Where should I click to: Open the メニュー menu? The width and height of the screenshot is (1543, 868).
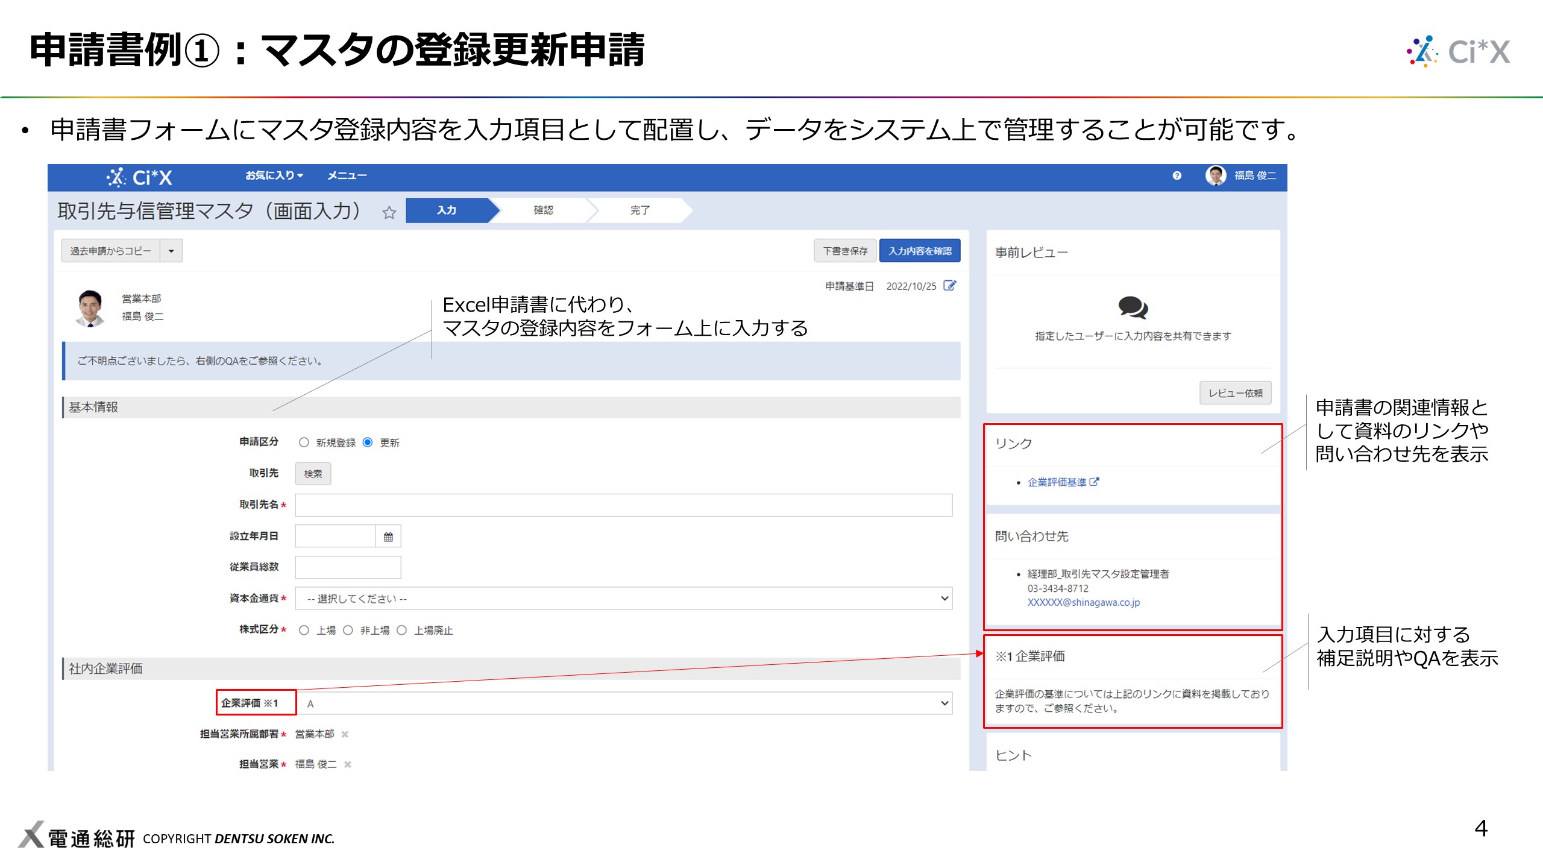347,175
